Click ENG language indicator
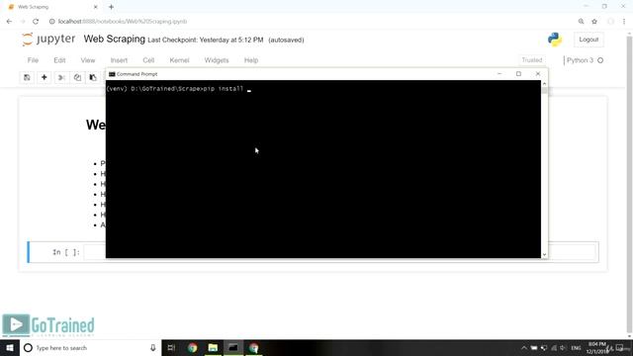This screenshot has width=633, height=356. click(x=576, y=348)
